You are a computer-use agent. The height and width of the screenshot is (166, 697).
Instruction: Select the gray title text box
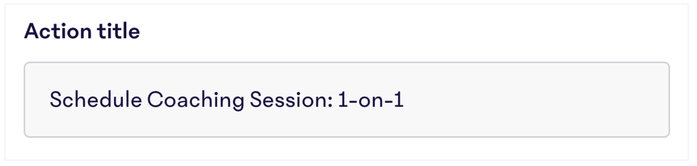(346, 100)
